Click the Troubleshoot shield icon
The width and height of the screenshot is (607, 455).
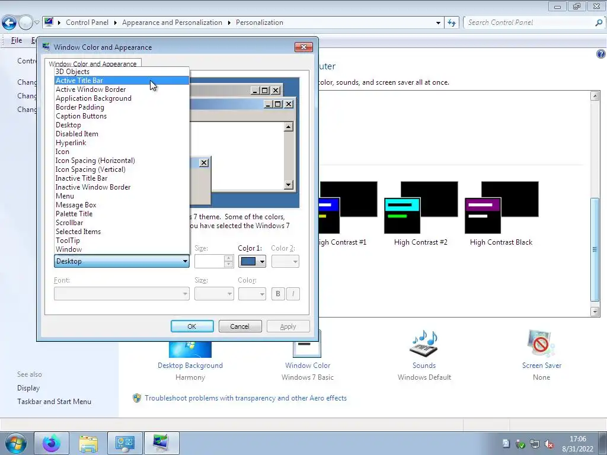pos(137,398)
